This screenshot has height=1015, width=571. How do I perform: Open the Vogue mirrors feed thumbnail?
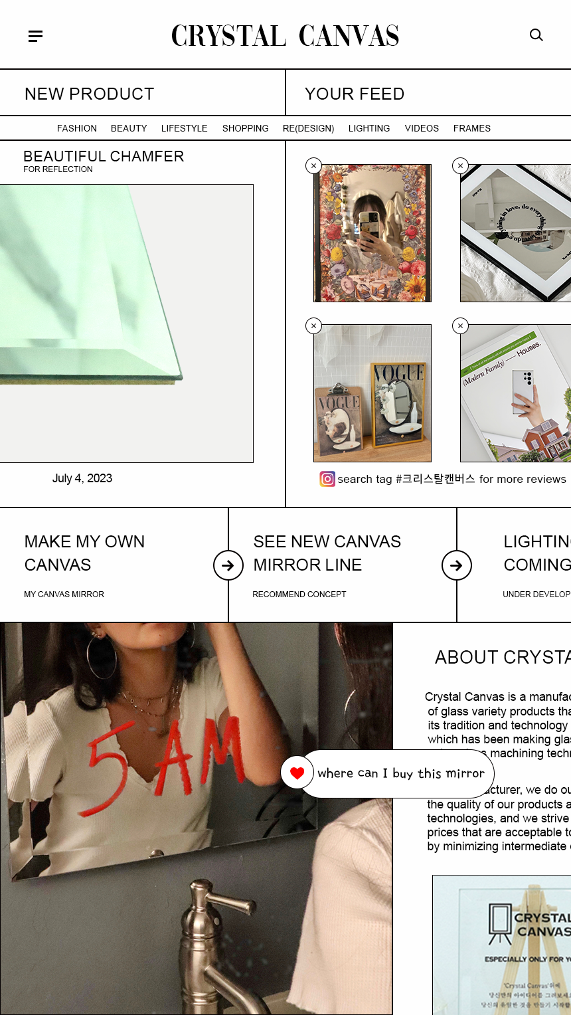coord(372,393)
